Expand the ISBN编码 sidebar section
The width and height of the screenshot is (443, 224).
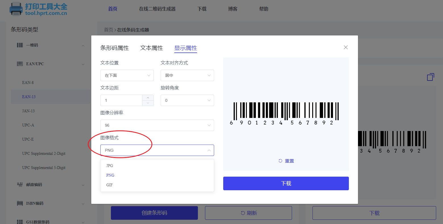[x=83, y=204]
